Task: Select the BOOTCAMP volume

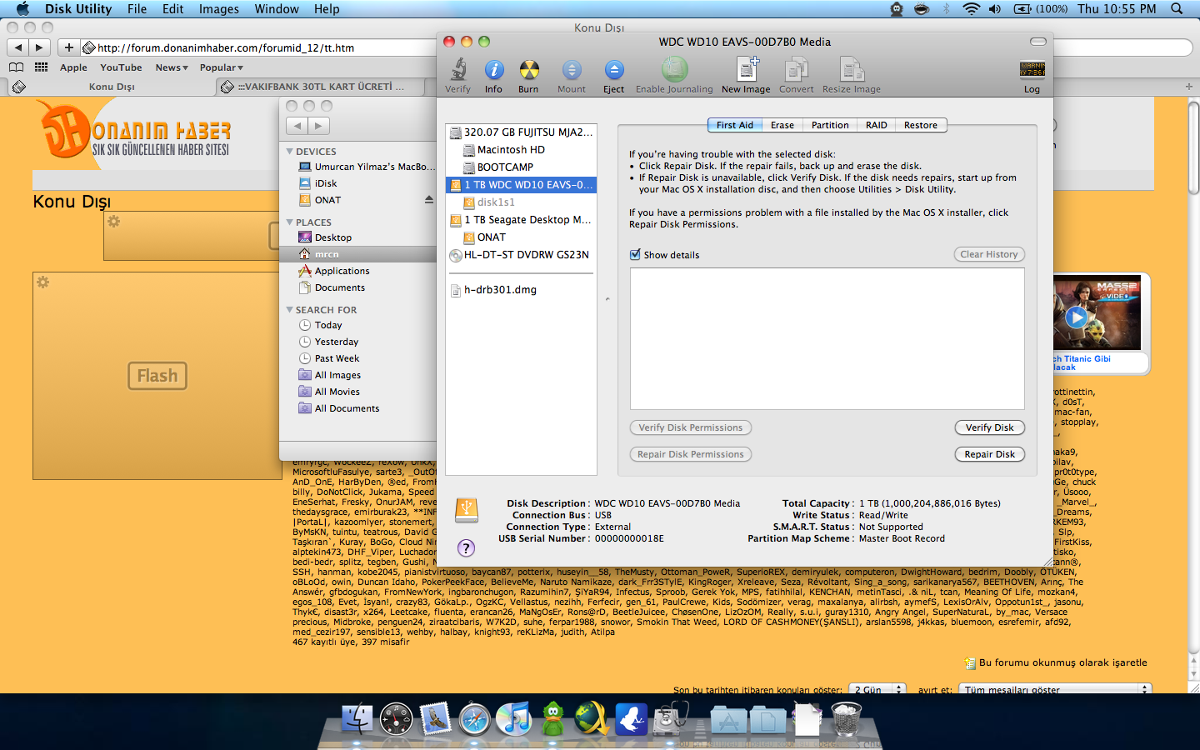Action: 522,167
